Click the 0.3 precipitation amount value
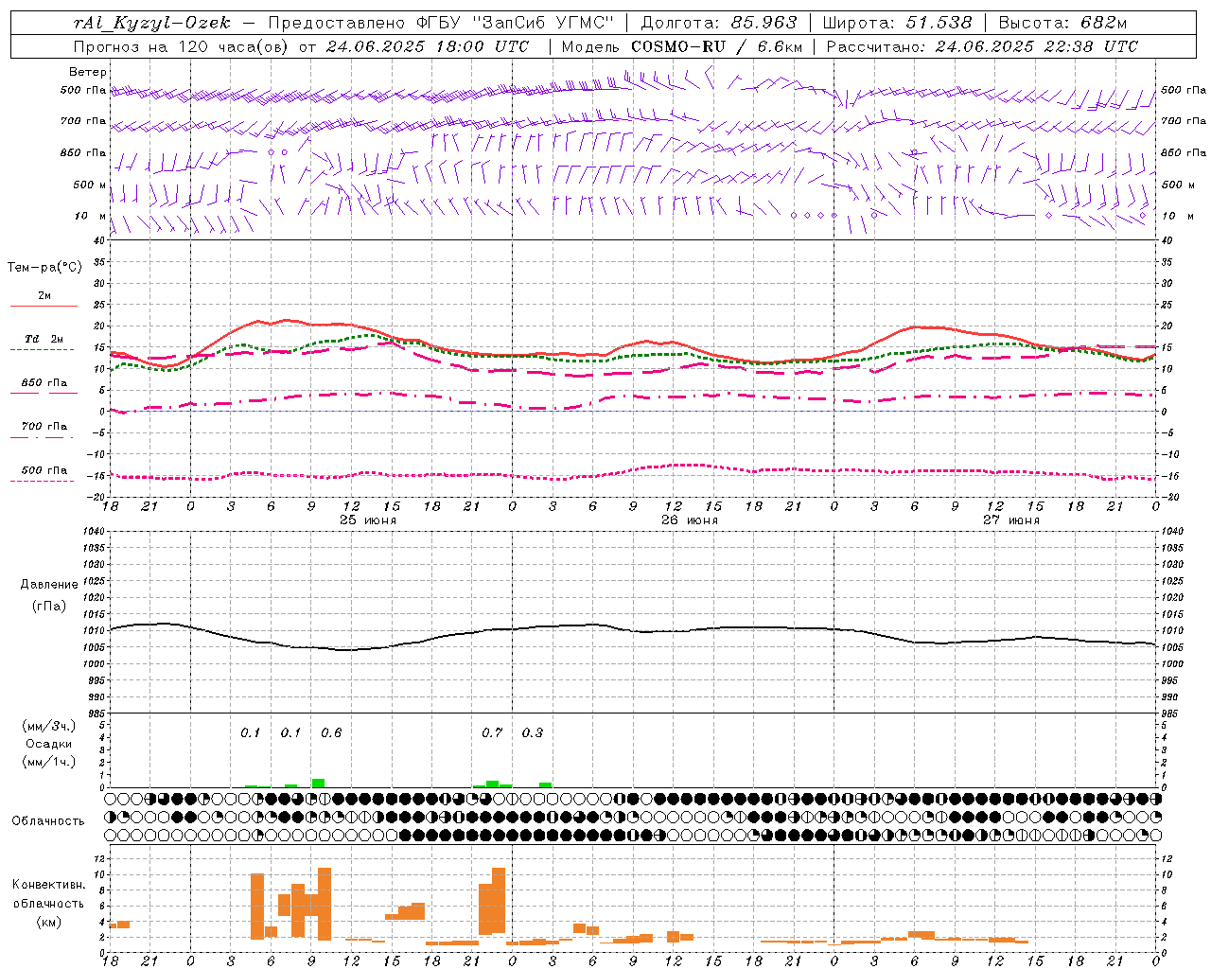Viewport: 1211px width, 969px height. coord(533,733)
